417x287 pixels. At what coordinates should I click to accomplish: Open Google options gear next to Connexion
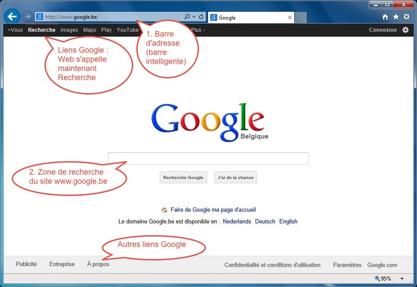click(405, 30)
